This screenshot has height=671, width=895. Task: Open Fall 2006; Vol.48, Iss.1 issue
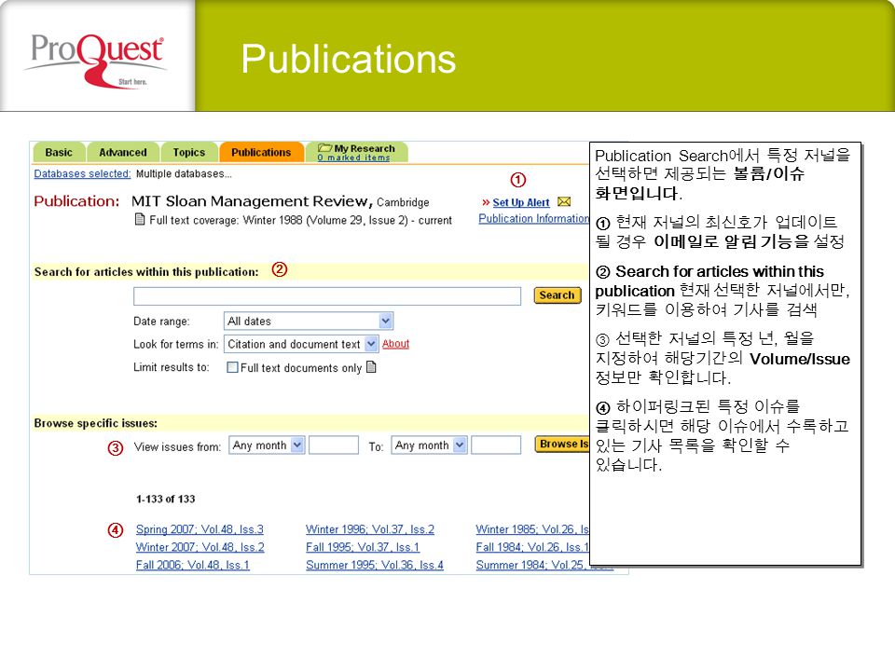pyautogui.click(x=192, y=565)
